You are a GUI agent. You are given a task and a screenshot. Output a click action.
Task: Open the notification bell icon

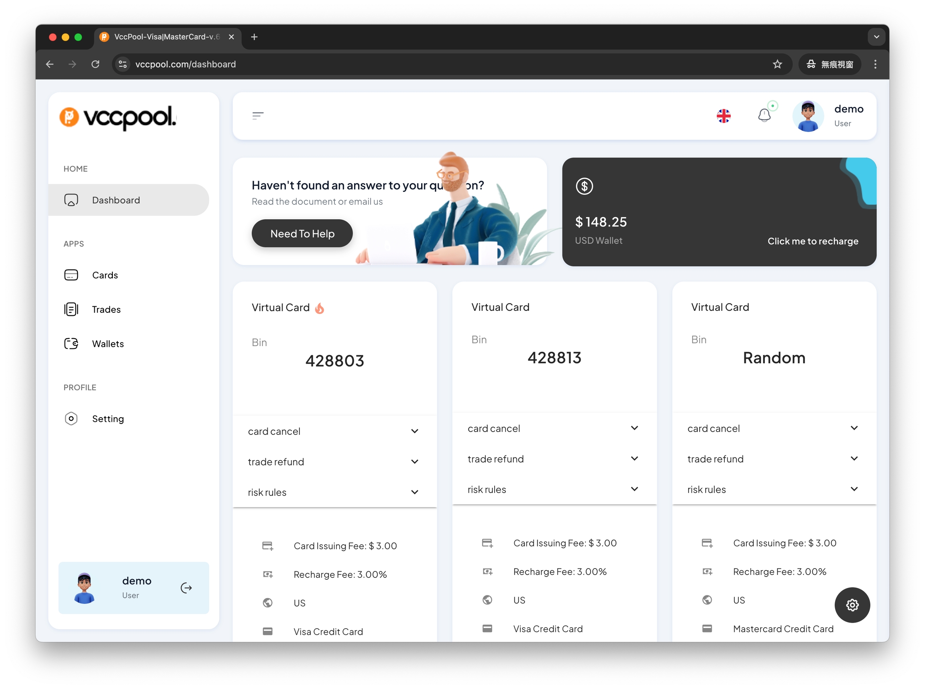[764, 115]
